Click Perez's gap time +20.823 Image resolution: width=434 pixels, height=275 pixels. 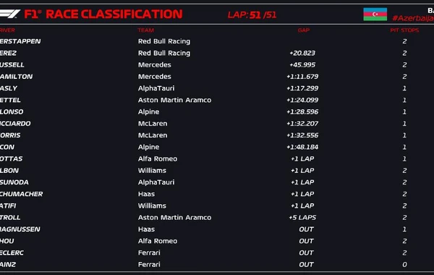[x=302, y=53]
